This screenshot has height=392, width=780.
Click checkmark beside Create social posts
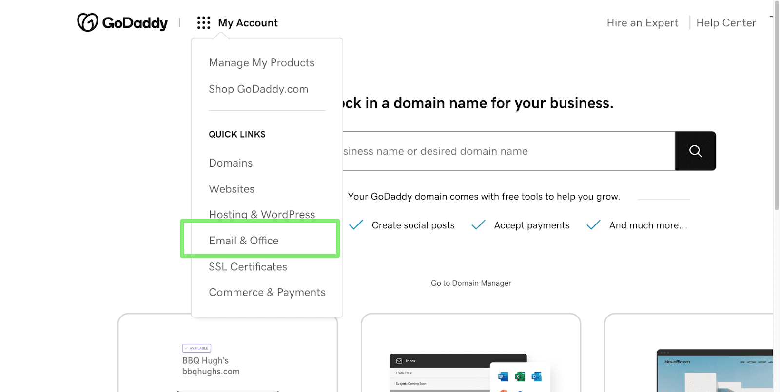(x=356, y=225)
